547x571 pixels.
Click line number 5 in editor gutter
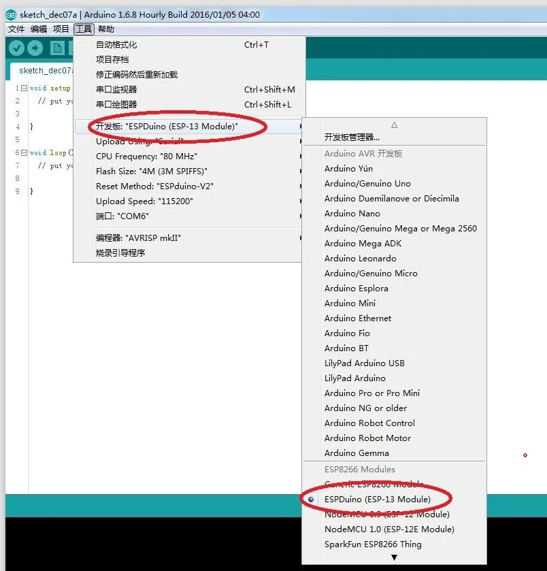[17, 140]
